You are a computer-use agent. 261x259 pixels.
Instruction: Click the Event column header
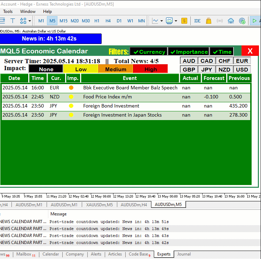130,78
